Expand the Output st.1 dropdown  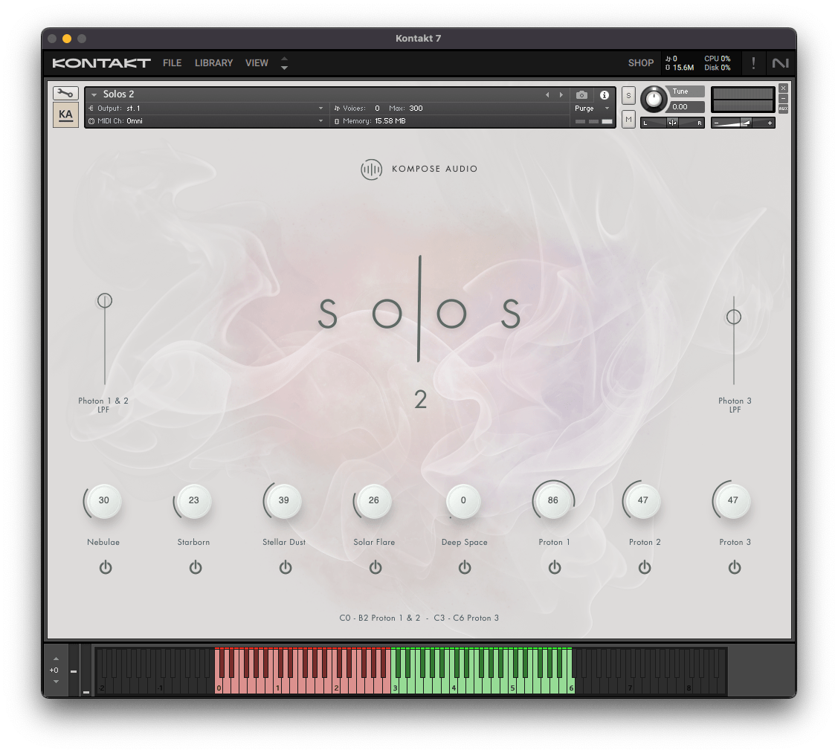coord(320,109)
